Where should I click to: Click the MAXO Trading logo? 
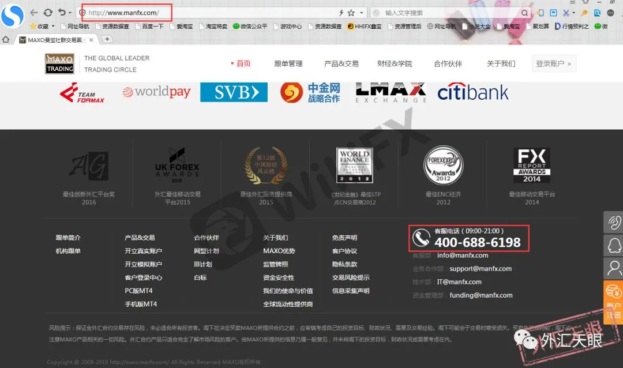tap(59, 63)
